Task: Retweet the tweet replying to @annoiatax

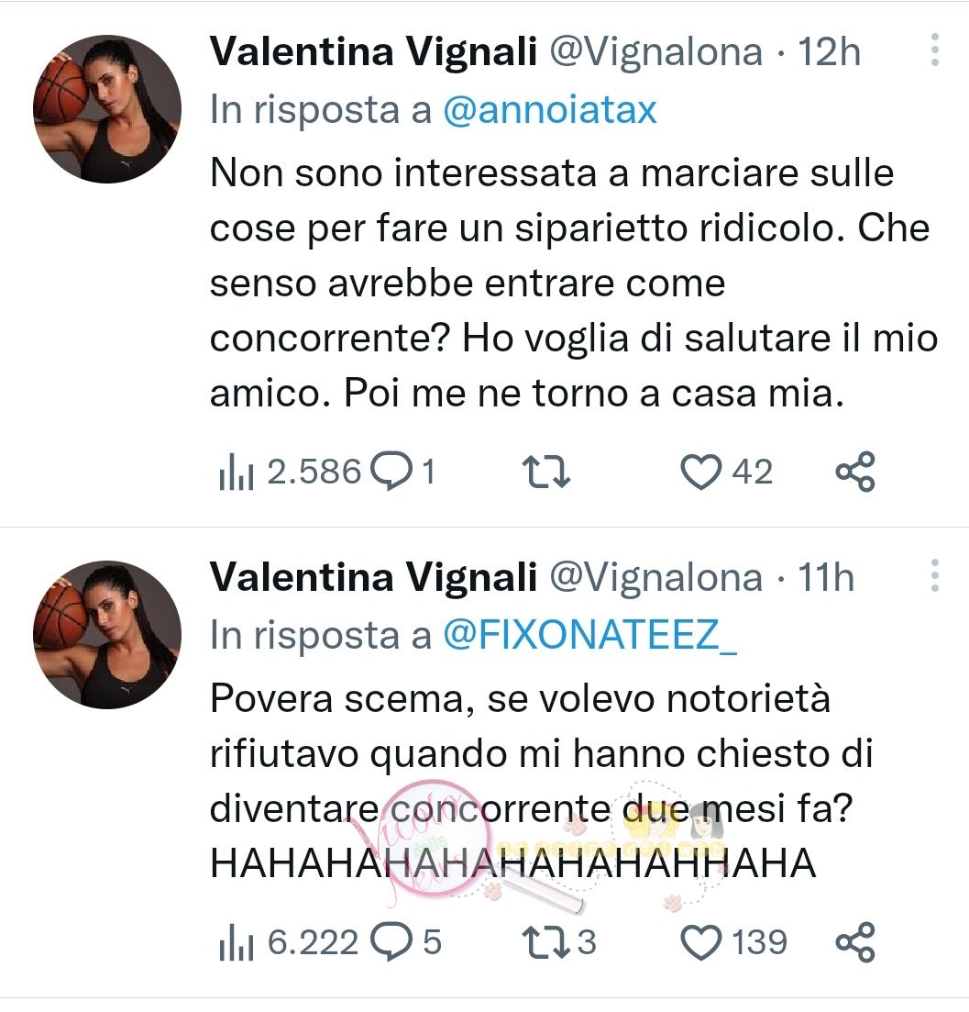Action: pos(546,472)
